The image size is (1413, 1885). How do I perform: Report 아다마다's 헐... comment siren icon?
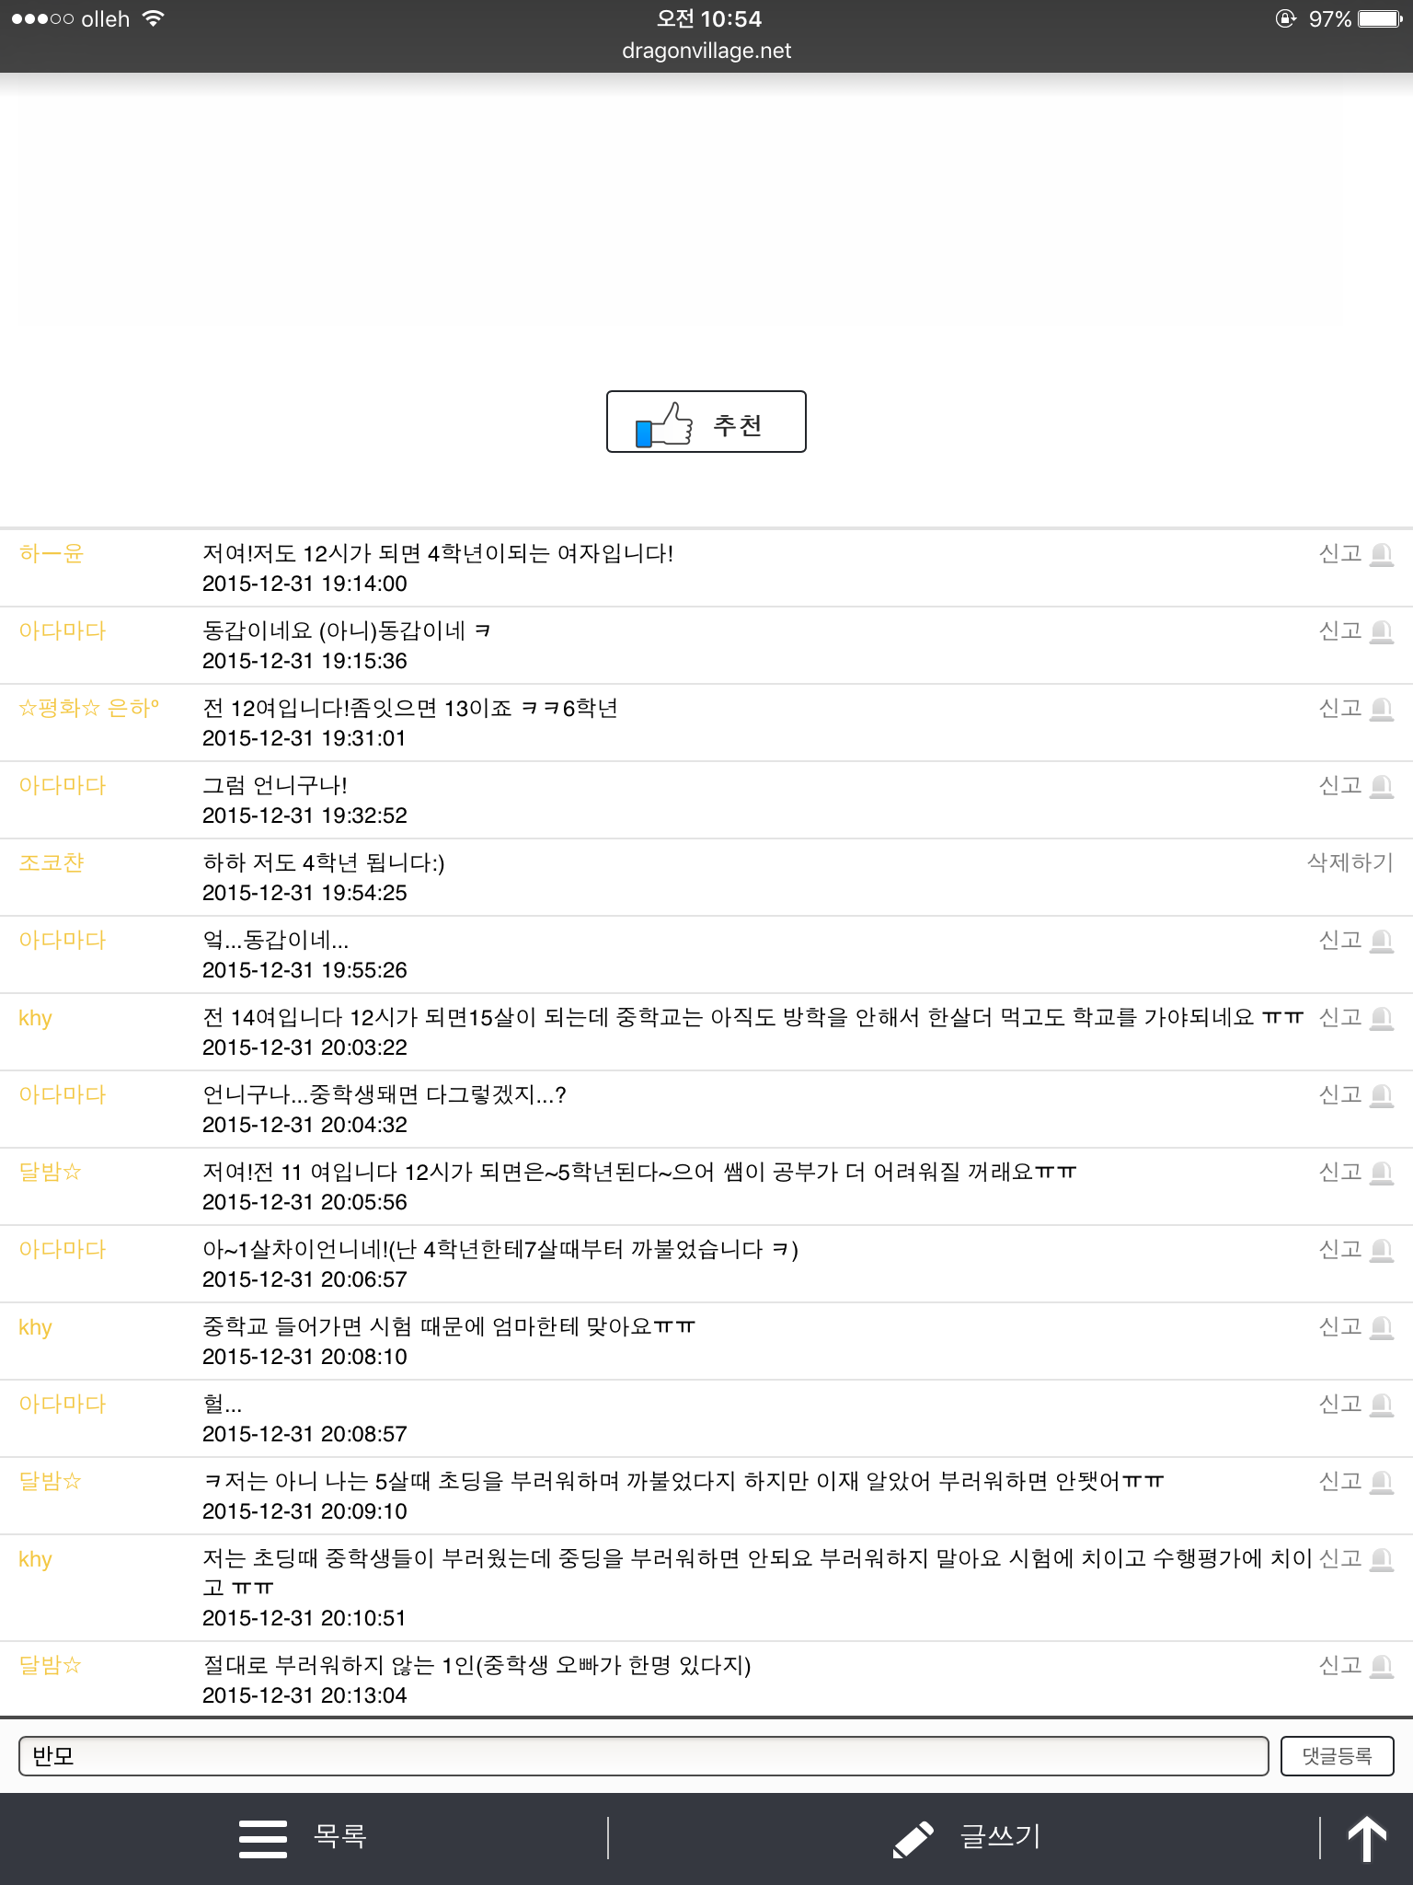[x=1381, y=1405]
